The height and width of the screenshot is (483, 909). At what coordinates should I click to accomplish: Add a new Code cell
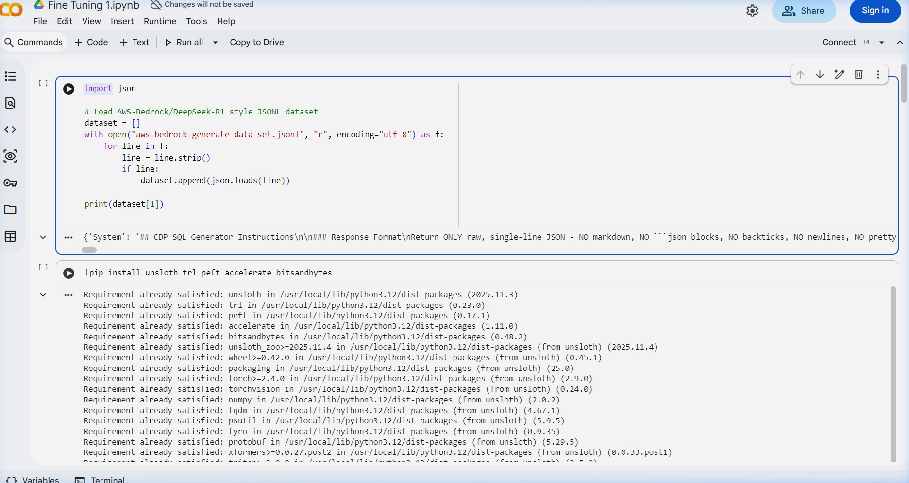pyautogui.click(x=91, y=42)
